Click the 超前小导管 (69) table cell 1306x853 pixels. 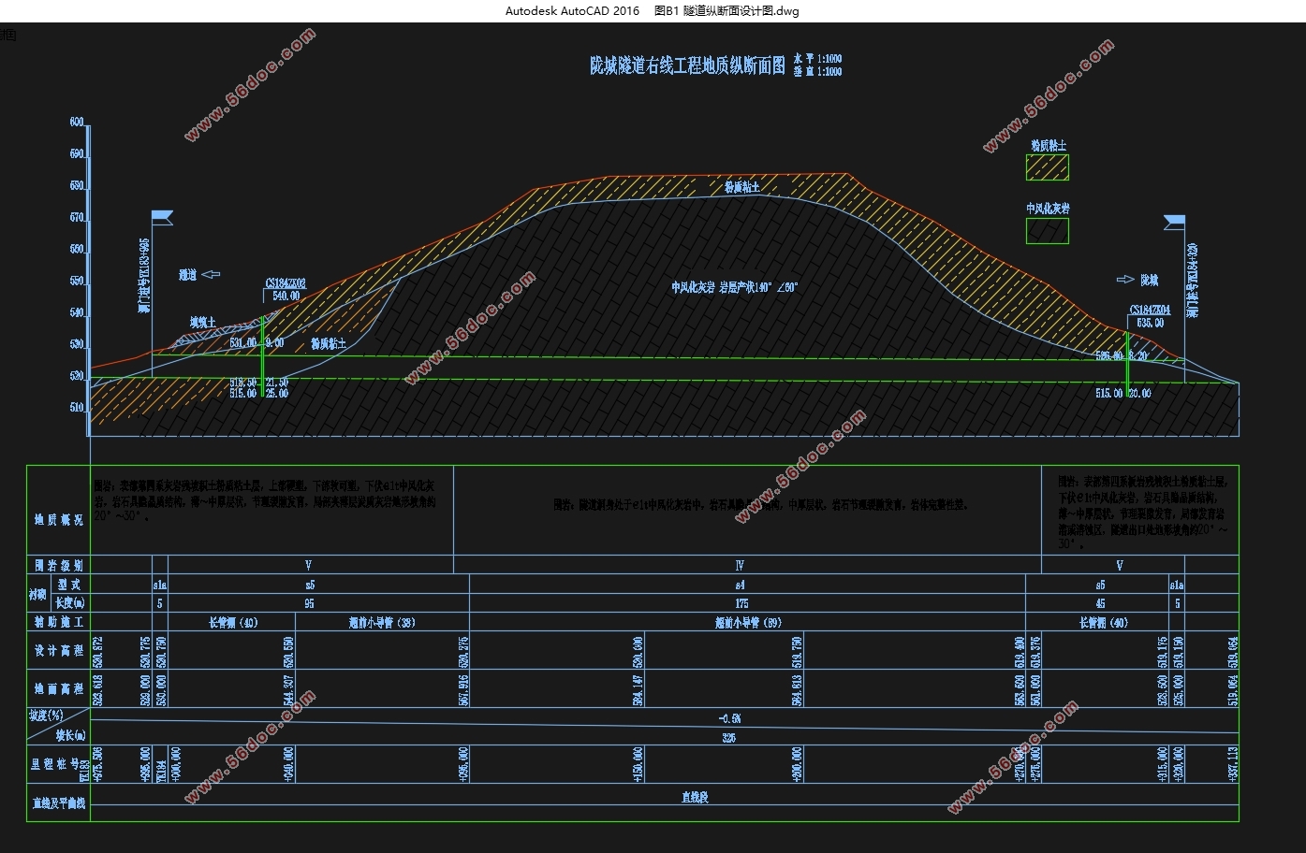click(747, 622)
